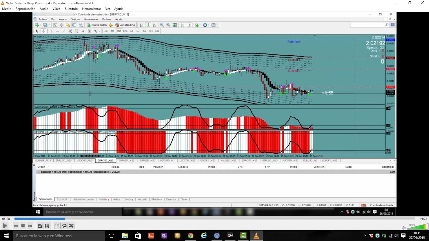
Task: Open VLC Herramientas menu
Action: click(x=91, y=9)
